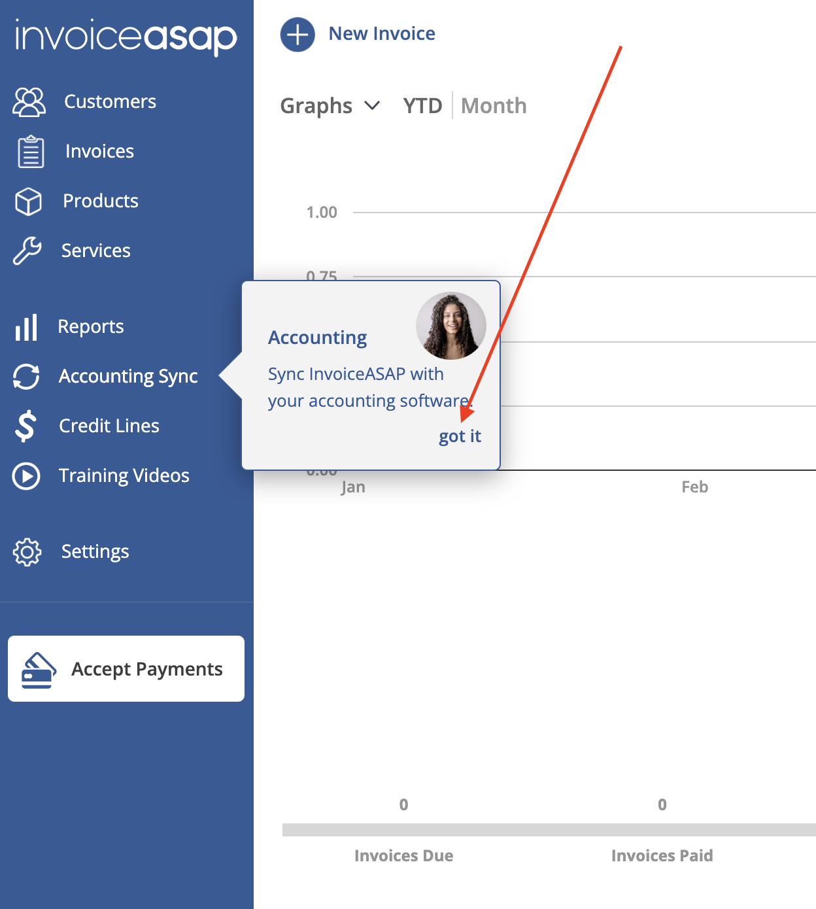Click the Products box icon
The image size is (816, 909).
(27, 201)
